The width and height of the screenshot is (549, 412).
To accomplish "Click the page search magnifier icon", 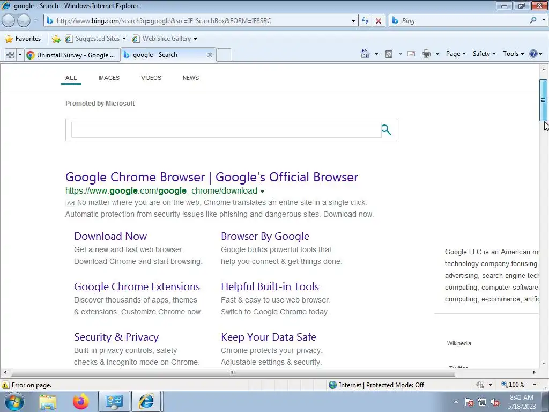I will 386,130.
